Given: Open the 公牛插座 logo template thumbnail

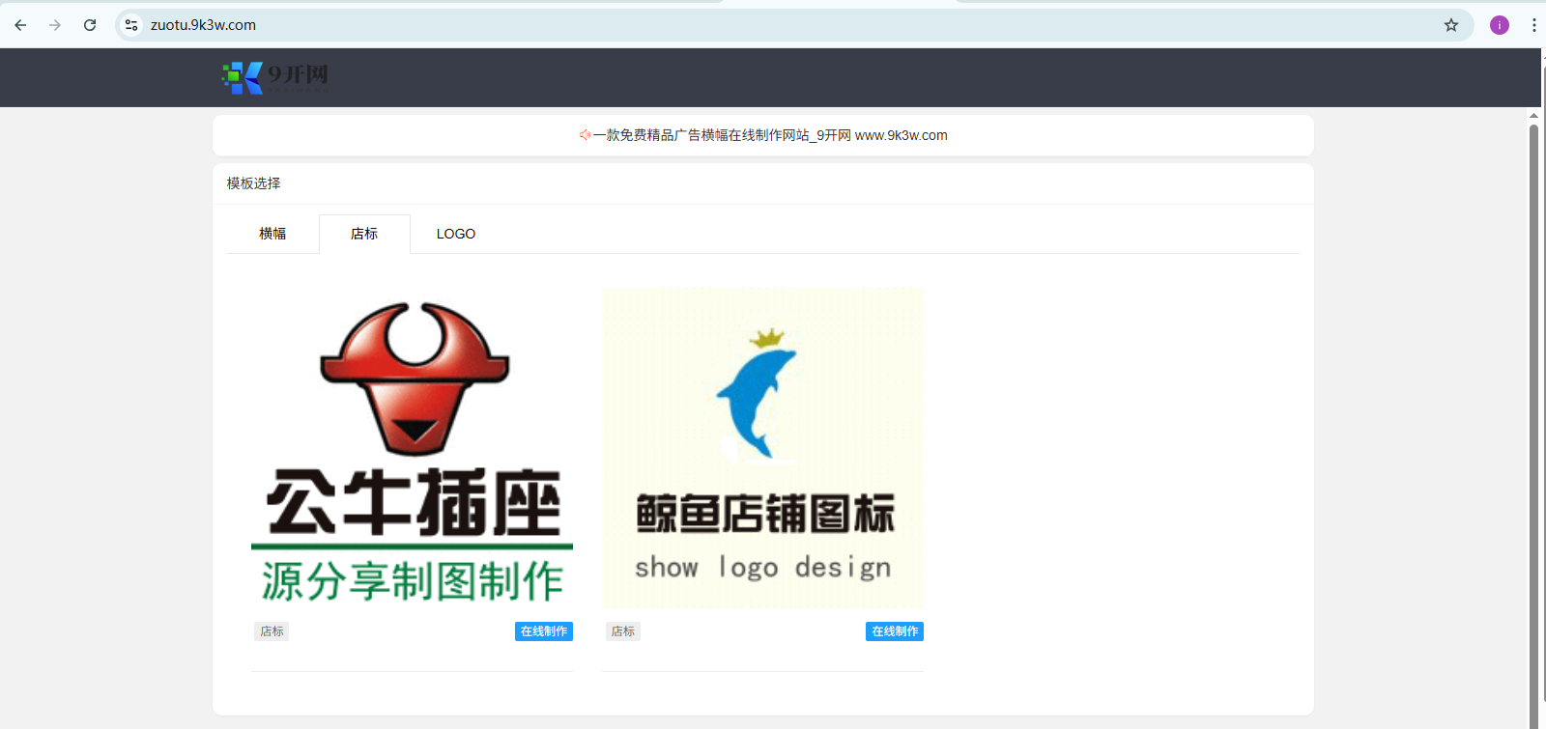Looking at the screenshot, I should coord(412,449).
